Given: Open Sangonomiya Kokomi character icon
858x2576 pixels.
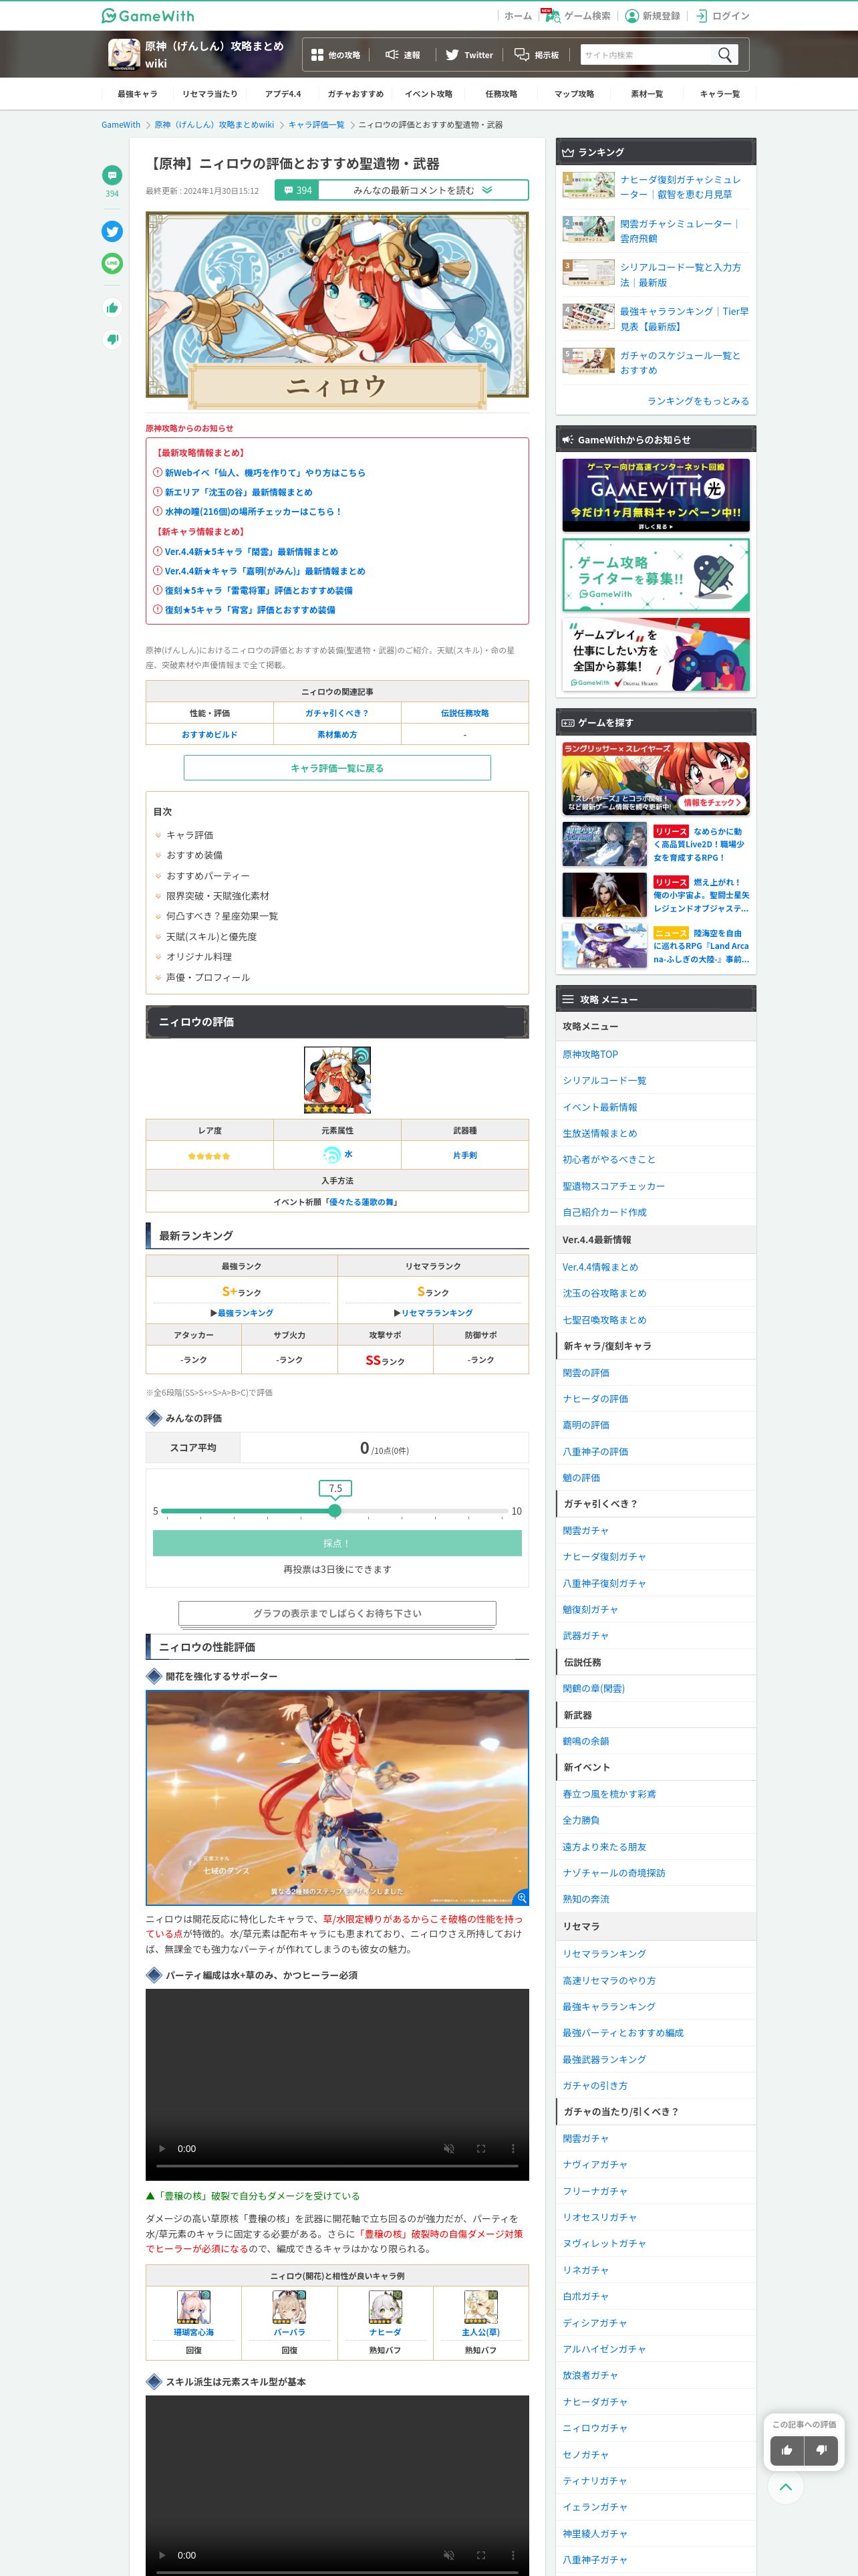Looking at the screenshot, I should [194, 2307].
